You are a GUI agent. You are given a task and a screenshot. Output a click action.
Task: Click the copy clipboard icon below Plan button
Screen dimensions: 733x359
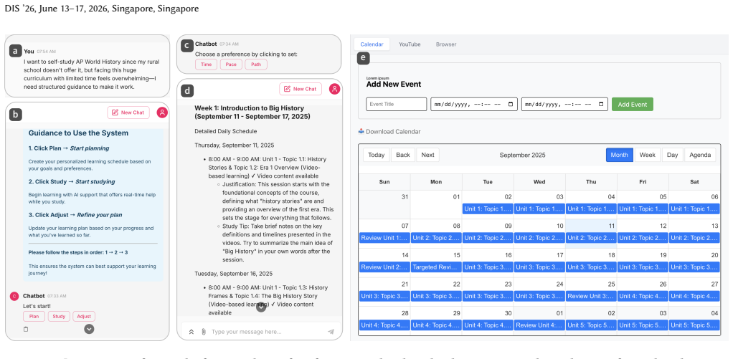pyautogui.click(x=26, y=329)
